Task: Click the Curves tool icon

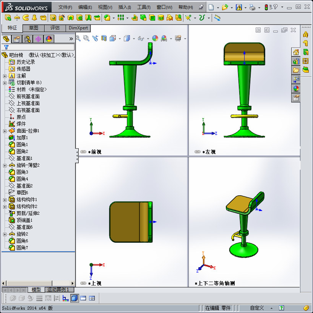Action: [x=202, y=18]
